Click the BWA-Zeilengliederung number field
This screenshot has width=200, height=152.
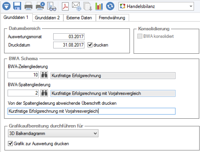click(23, 75)
